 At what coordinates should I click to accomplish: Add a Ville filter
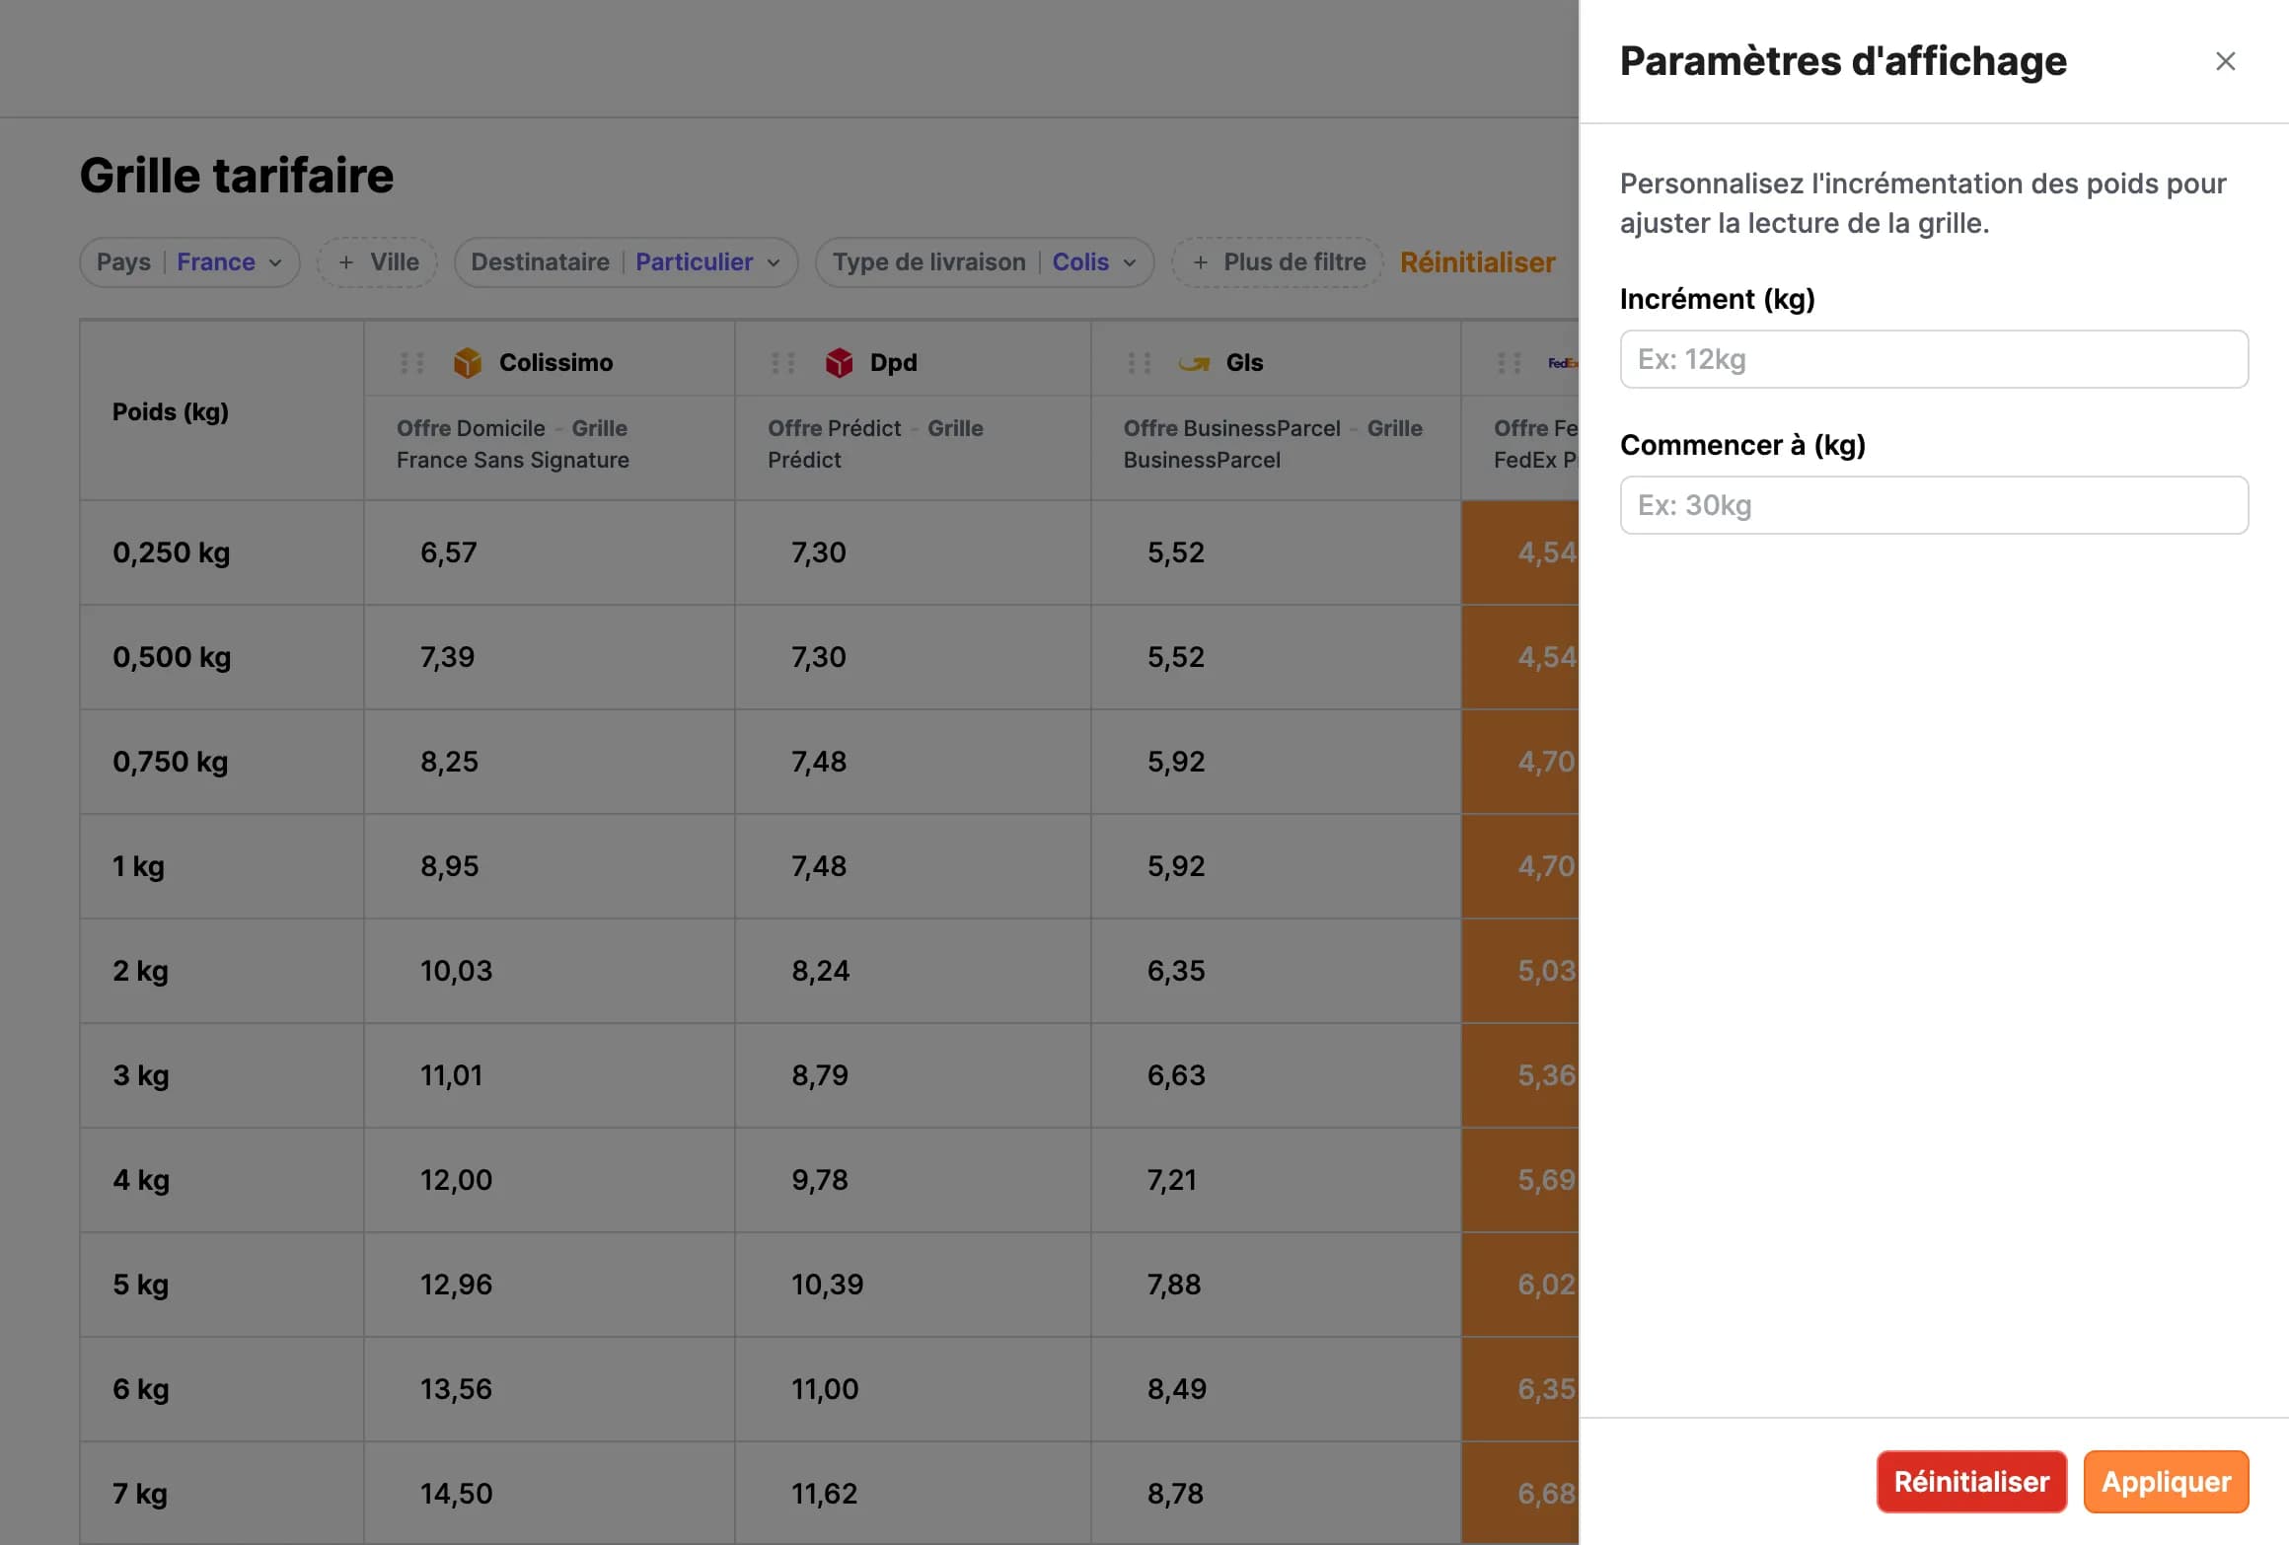click(378, 262)
